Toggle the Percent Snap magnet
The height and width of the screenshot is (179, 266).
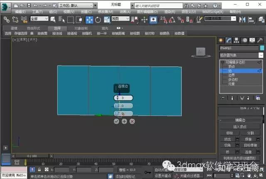coord(180,20)
